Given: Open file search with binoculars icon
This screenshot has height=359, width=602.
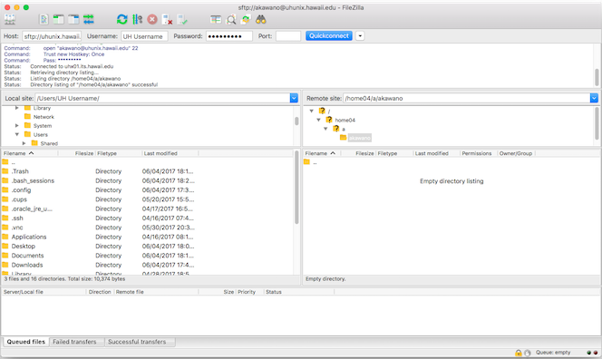Looking at the screenshot, I should coord(261,19).
